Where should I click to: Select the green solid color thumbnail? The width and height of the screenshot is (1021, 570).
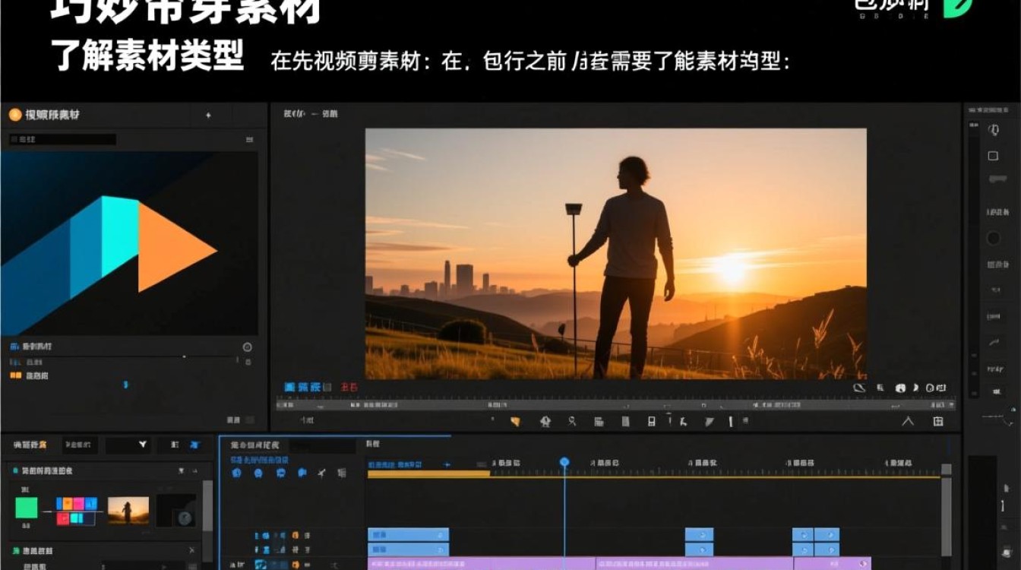(27, 508)
